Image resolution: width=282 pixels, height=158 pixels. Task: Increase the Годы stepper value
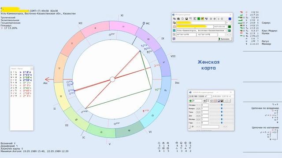click(199, 123)
